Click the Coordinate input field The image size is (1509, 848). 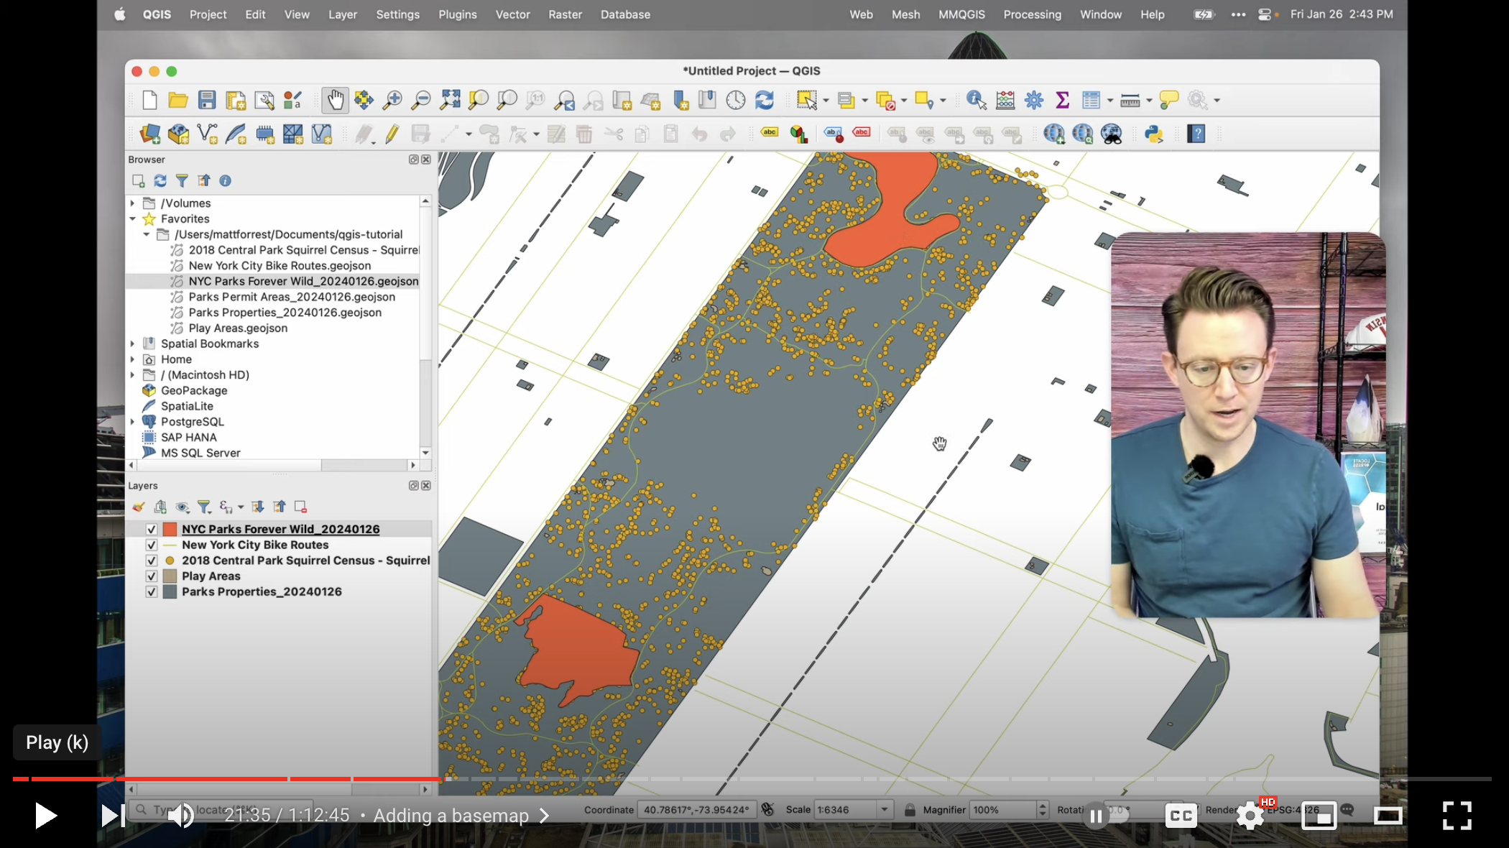point(696,810)
